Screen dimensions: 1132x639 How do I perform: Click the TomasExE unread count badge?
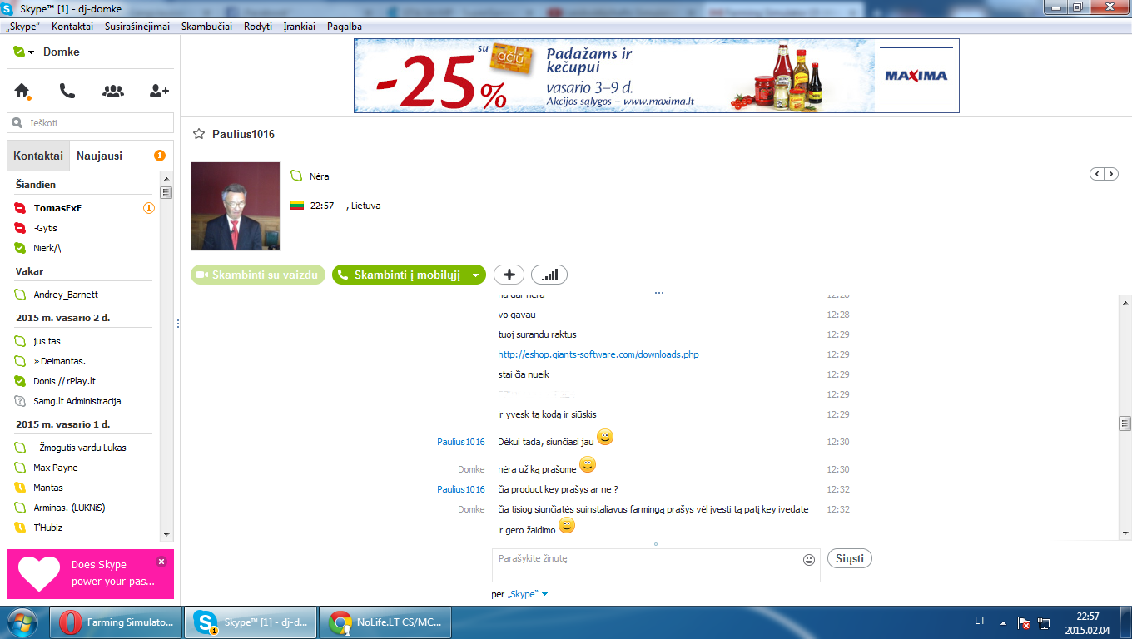point(149,208)
